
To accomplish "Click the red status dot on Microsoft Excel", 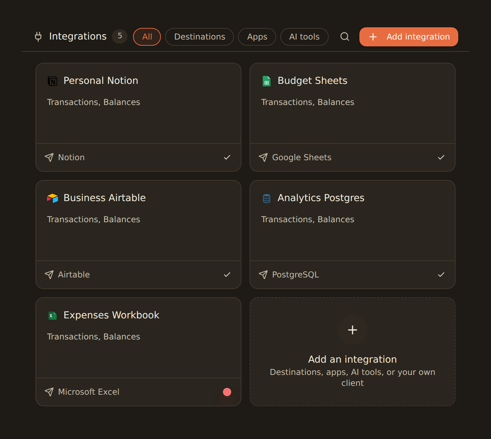I will point(227,392).
